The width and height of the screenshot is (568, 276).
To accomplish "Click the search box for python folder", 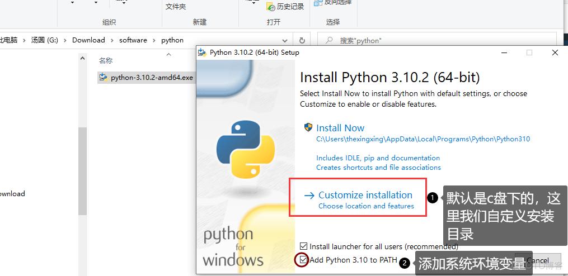I will click(x=437, y=40).
